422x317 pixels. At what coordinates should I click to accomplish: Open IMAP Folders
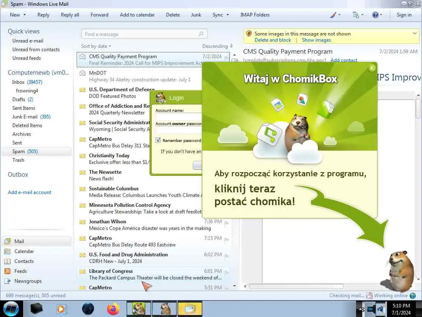tap(255, 15)
